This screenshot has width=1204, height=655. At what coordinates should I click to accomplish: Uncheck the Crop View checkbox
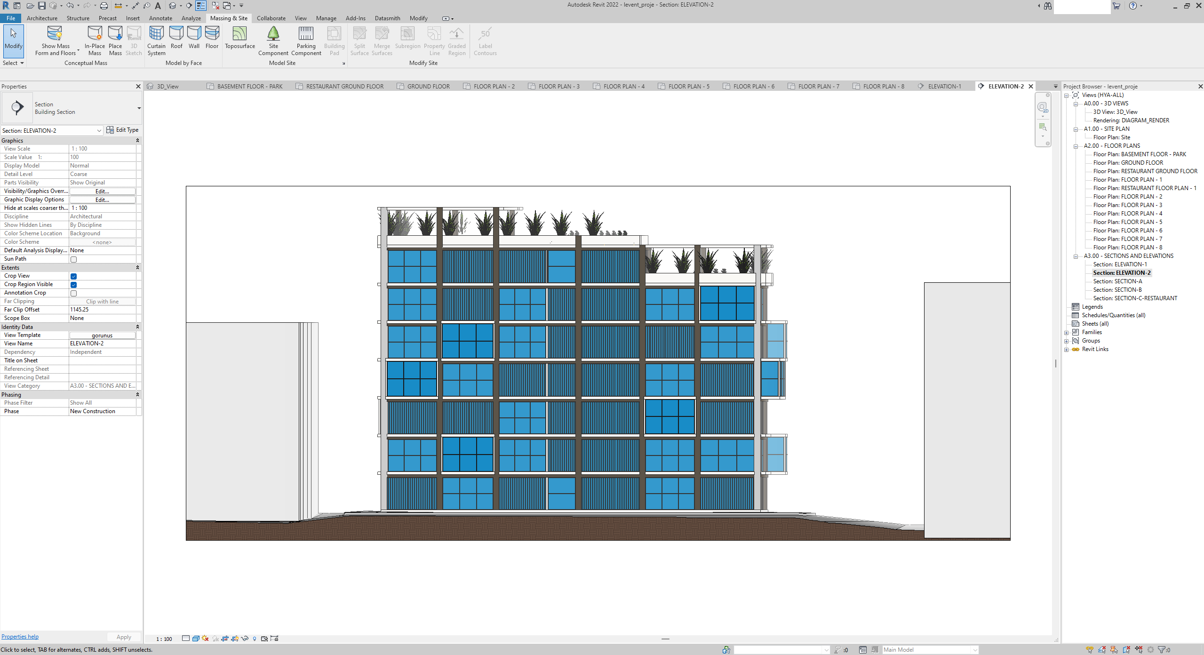coord(73,276)
